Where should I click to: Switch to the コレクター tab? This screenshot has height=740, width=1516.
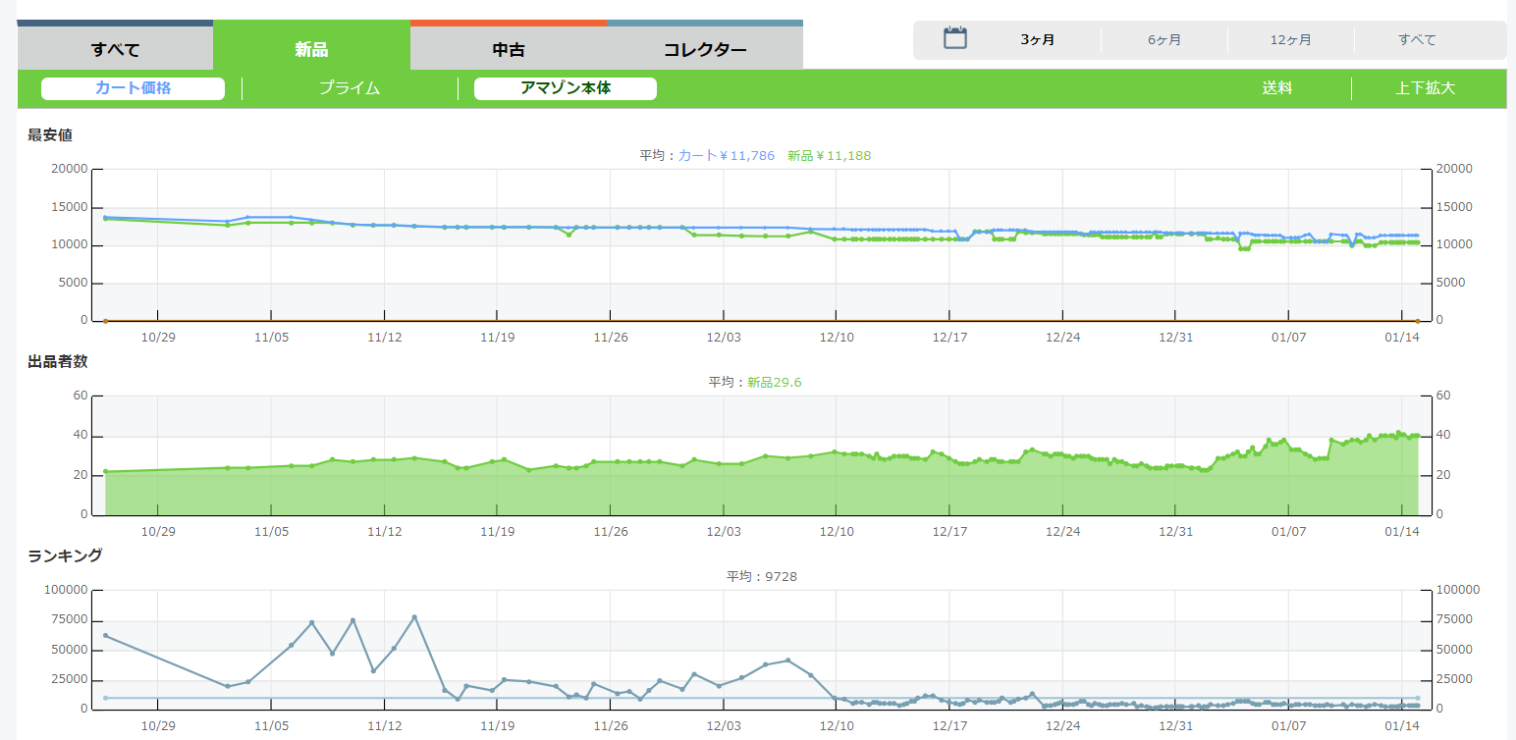[x=704, y=49]
